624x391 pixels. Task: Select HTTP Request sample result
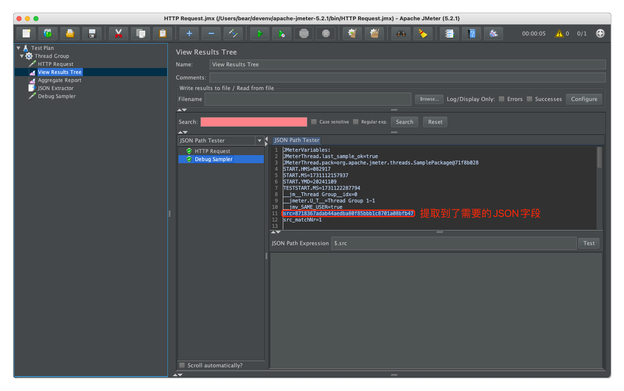pyautogui.click(x=212, y=151)
